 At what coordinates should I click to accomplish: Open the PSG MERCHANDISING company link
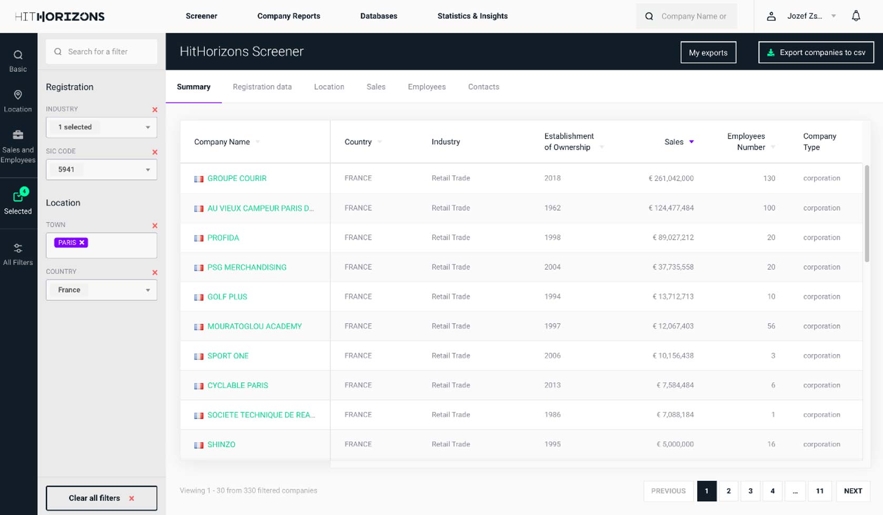(x=247, y=268)
